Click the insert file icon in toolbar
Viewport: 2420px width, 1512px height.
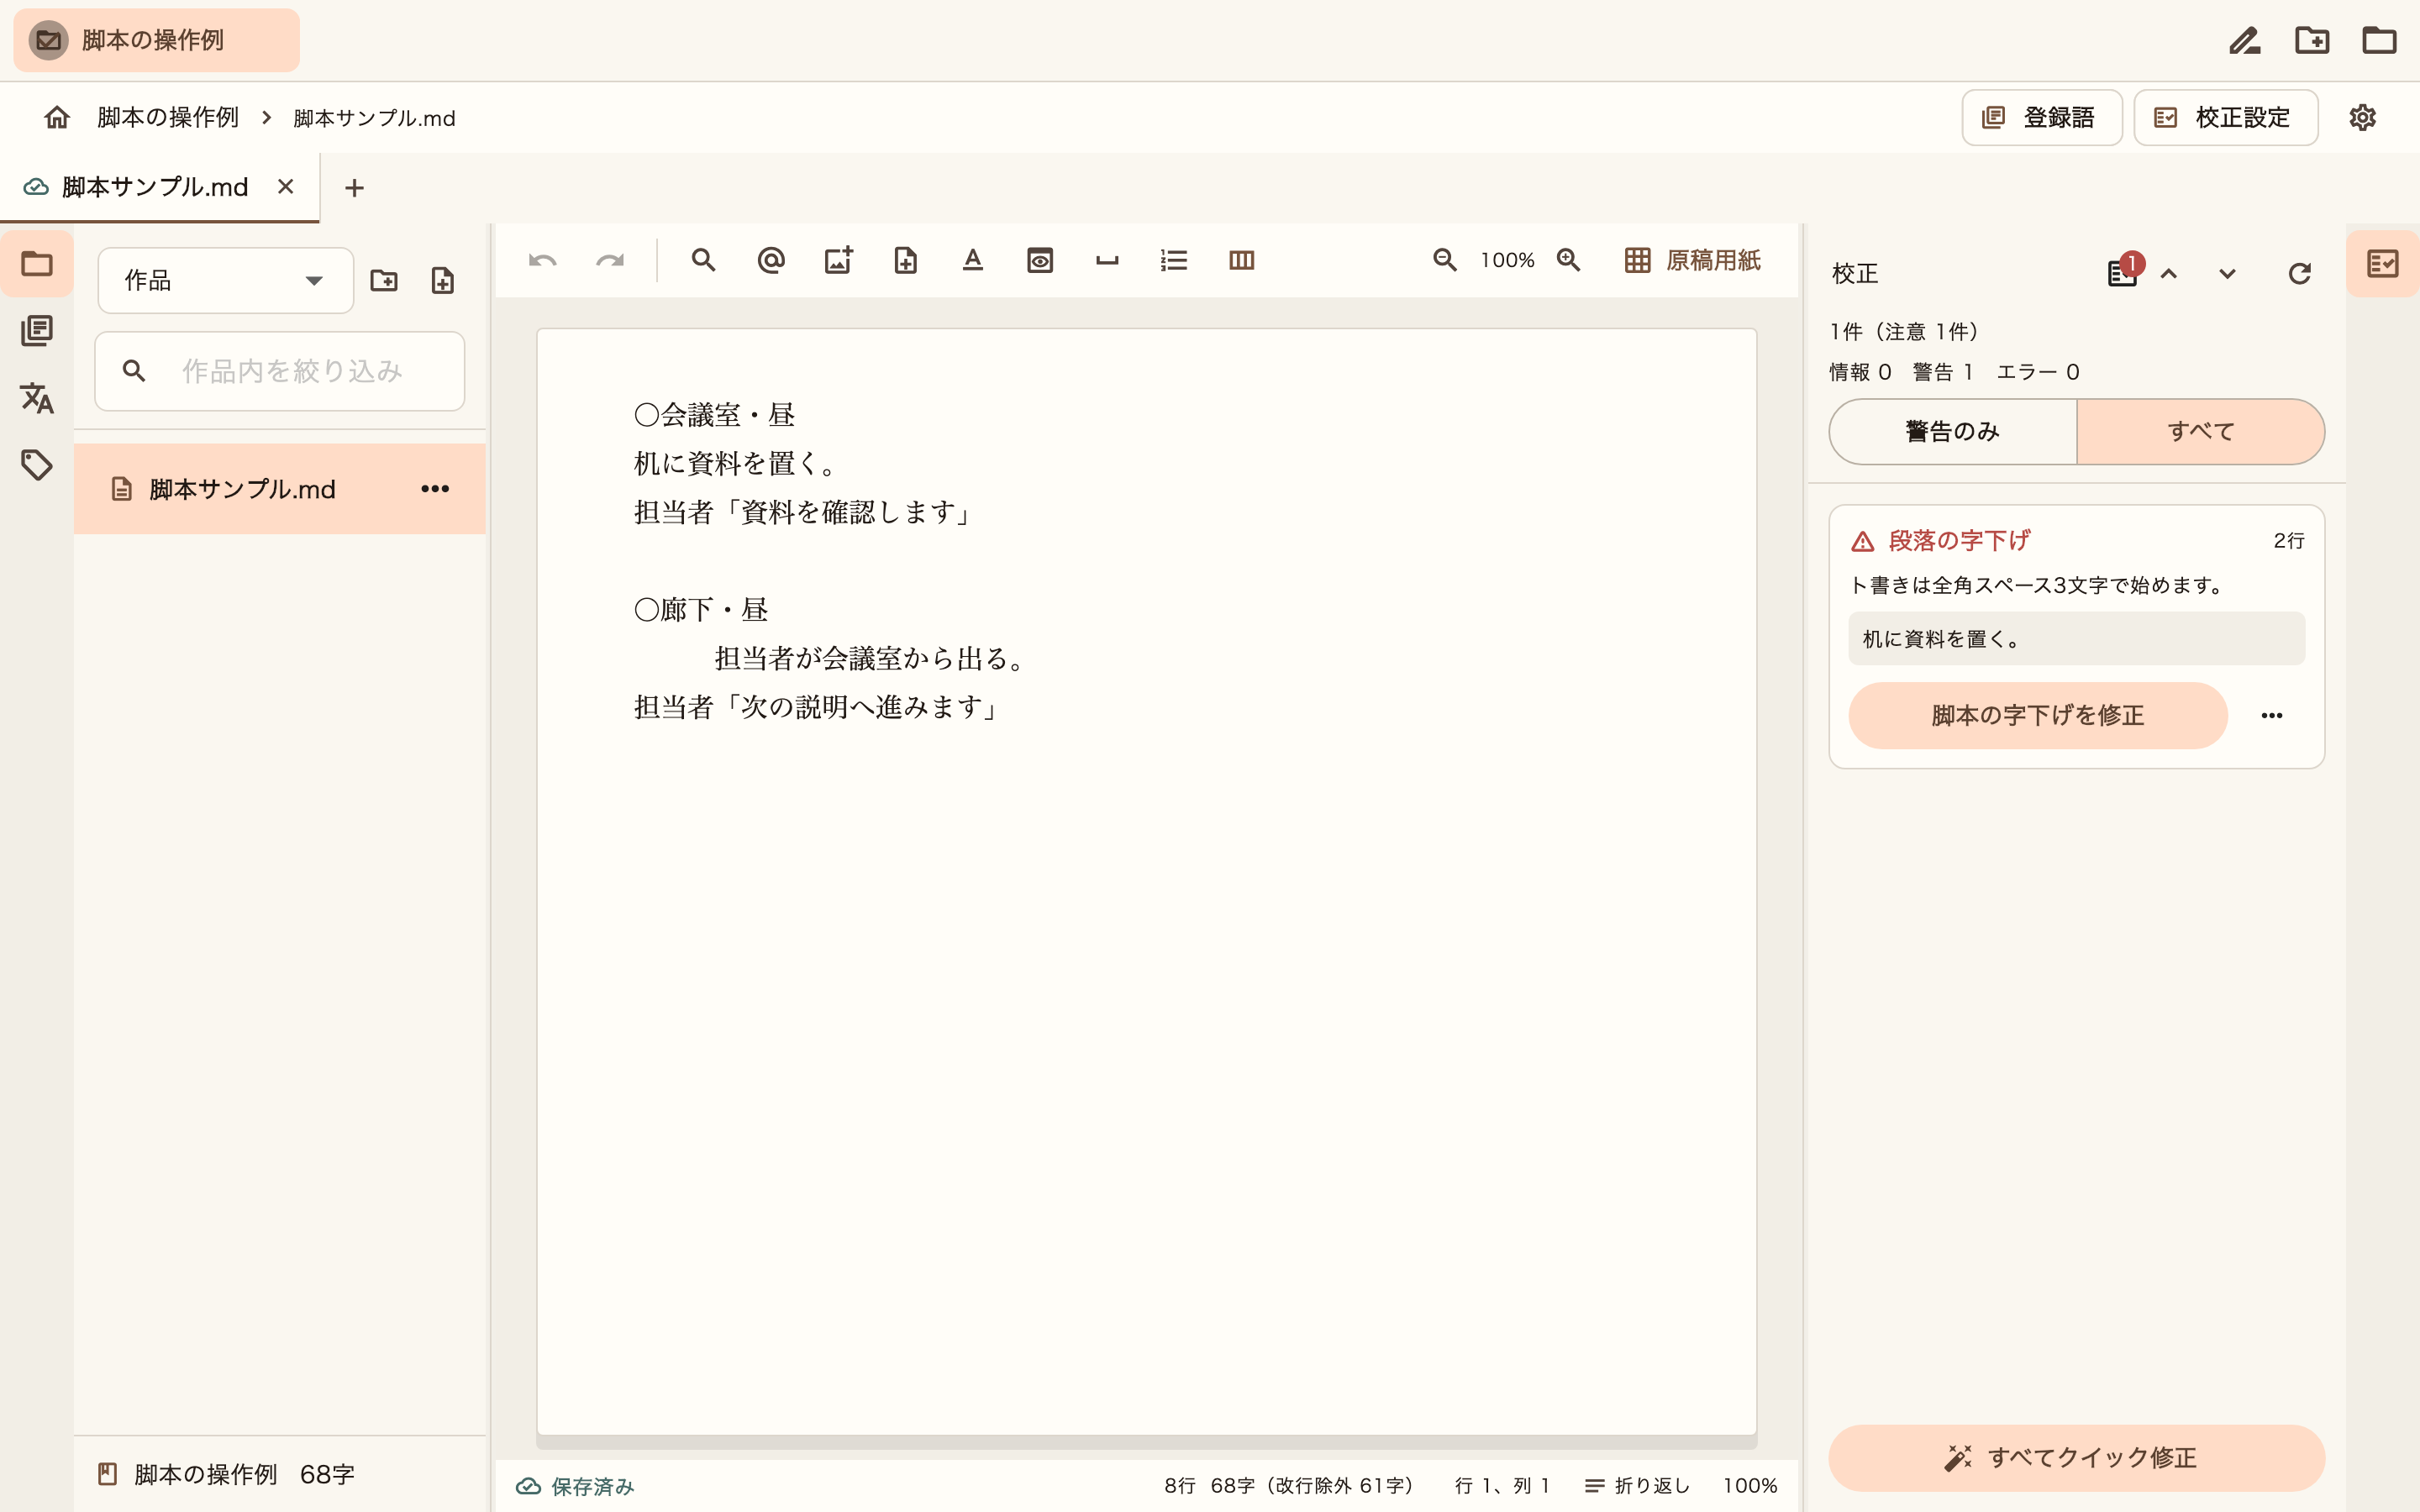[x=905, y=261]
